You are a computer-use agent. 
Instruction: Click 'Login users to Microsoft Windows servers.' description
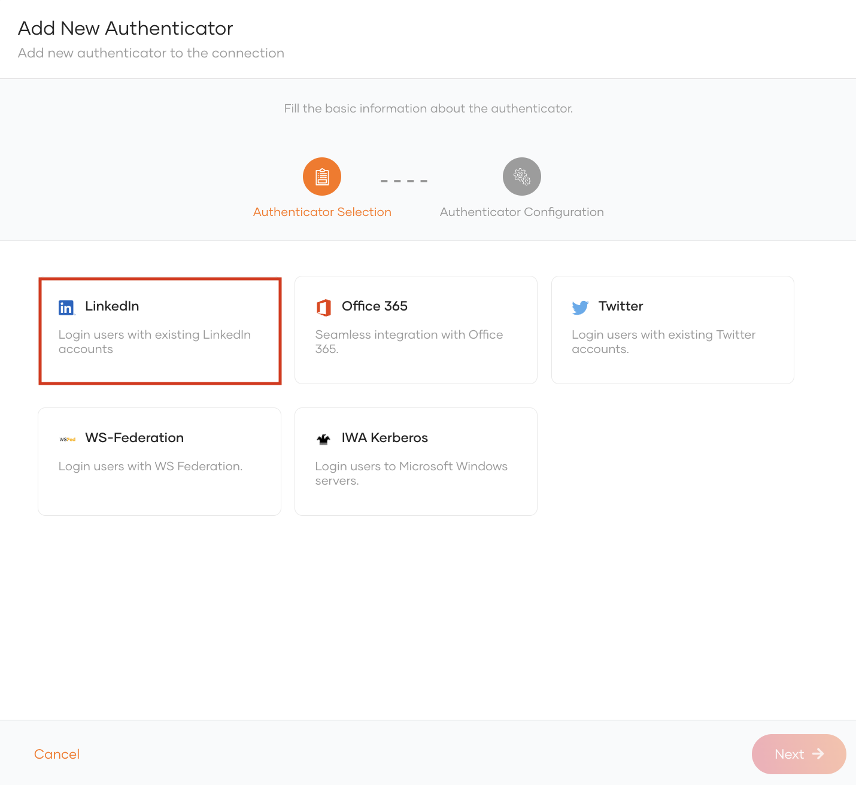(411, 473)
